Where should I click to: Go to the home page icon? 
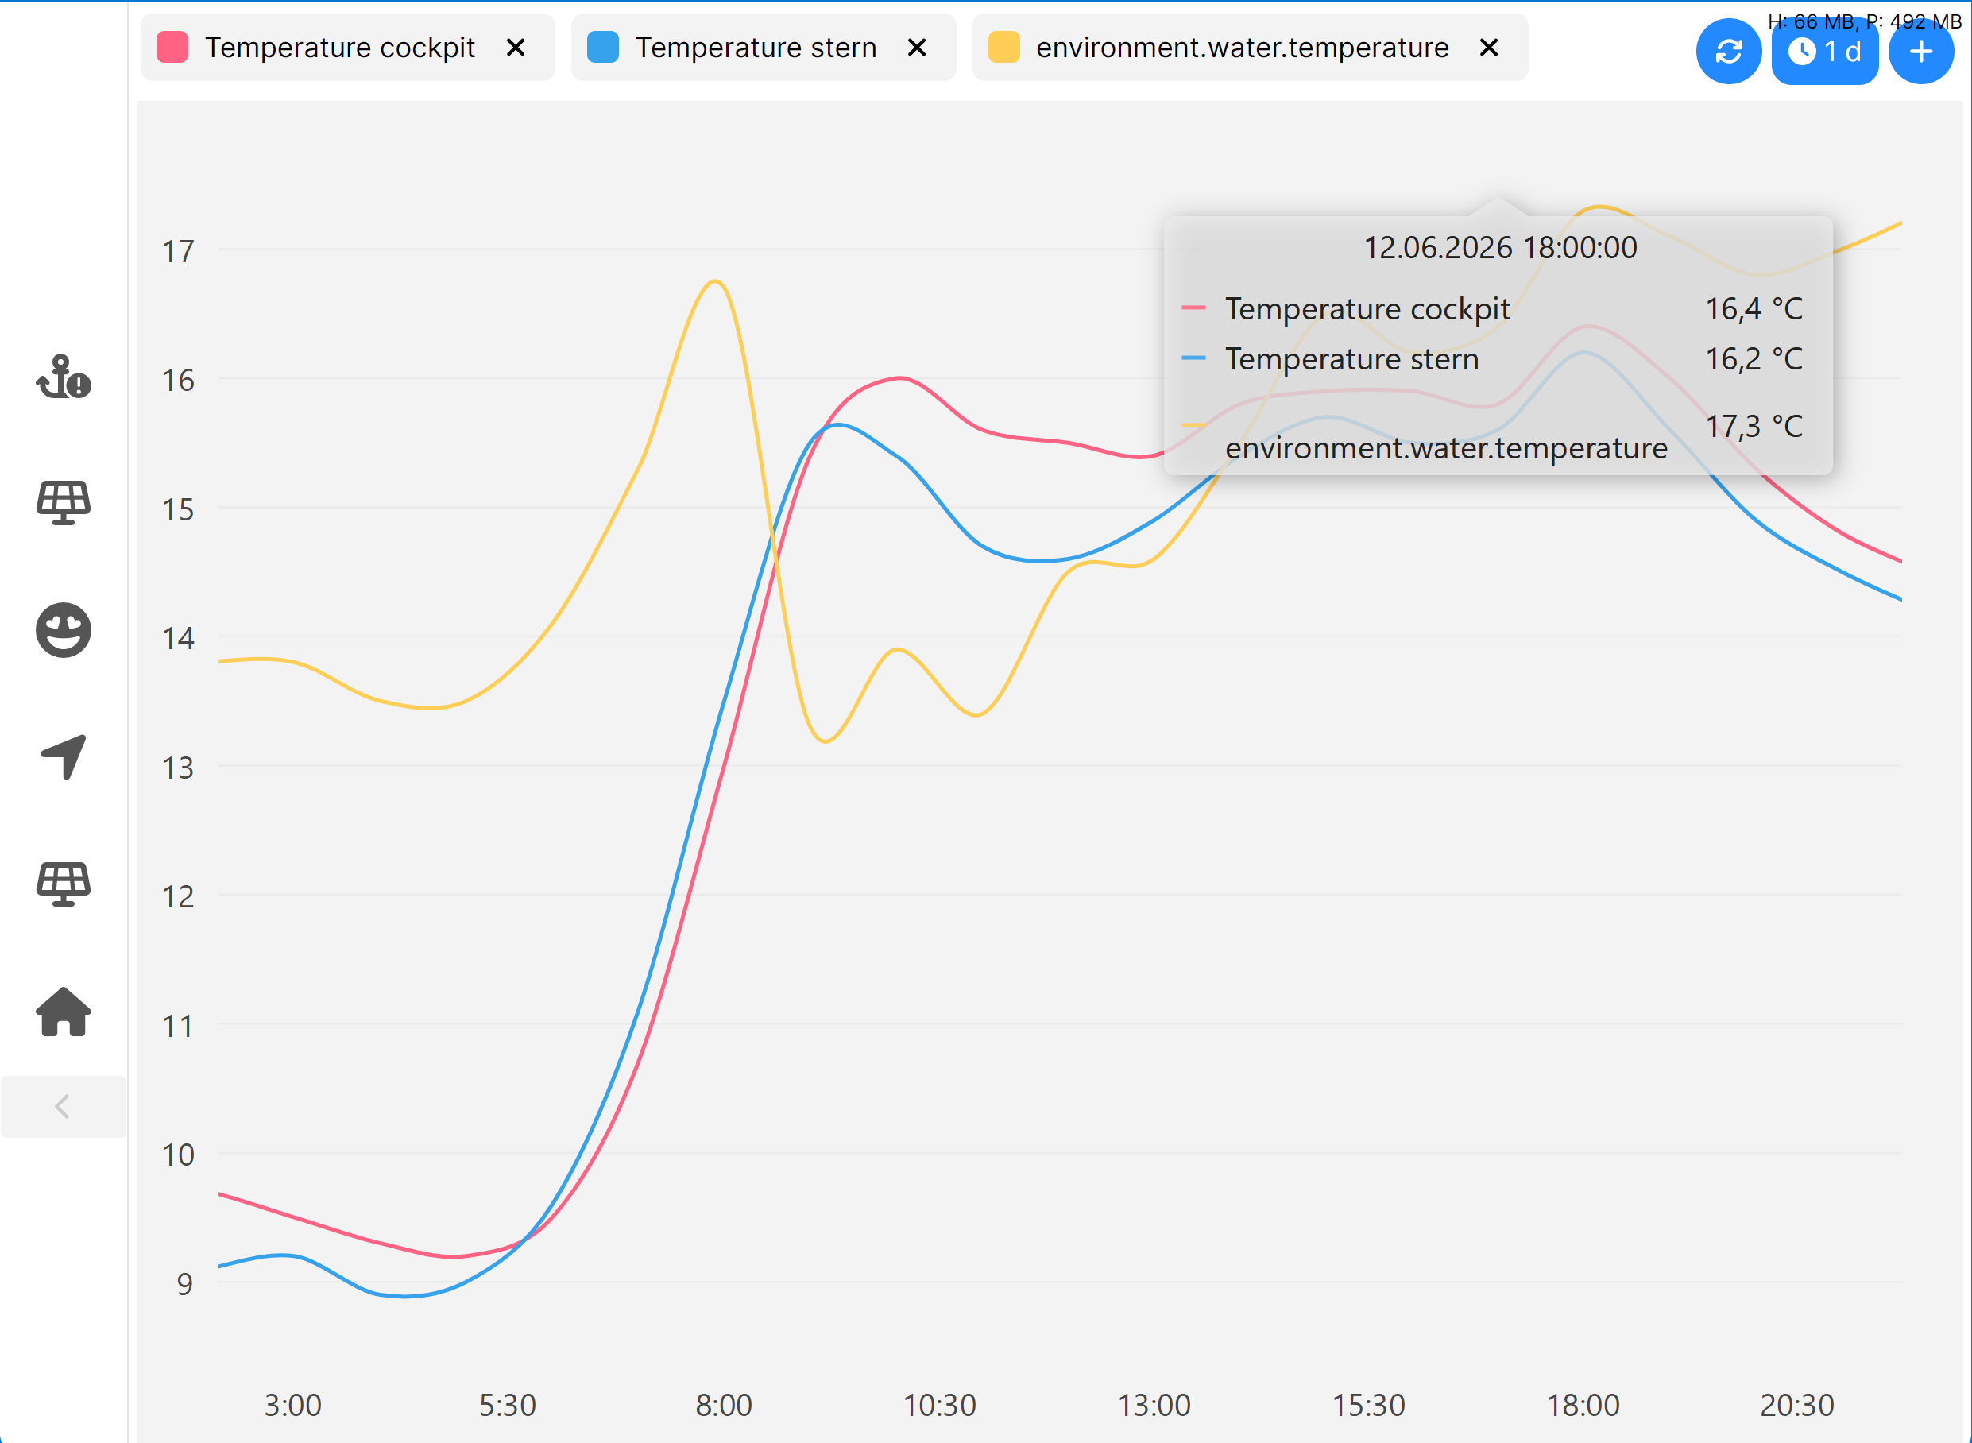pyautogui.click(x=64, y=1012)
